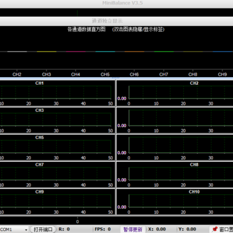Click the splitter grip between histogram and channels
This screenshot has height=233, width=233.
coord(116,78)
